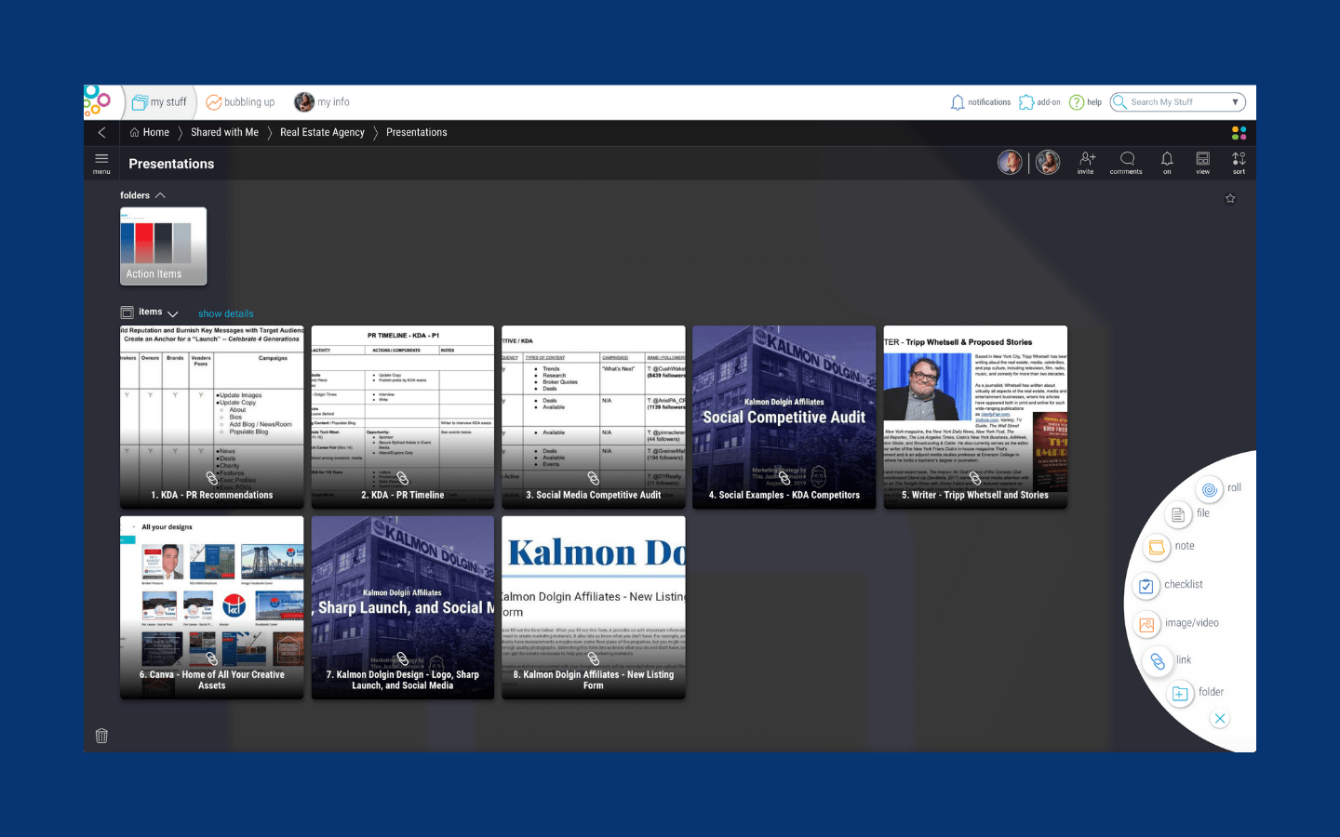Add a new folder
Viewport: 1340px width, 837px height.
pos(1180,694)
